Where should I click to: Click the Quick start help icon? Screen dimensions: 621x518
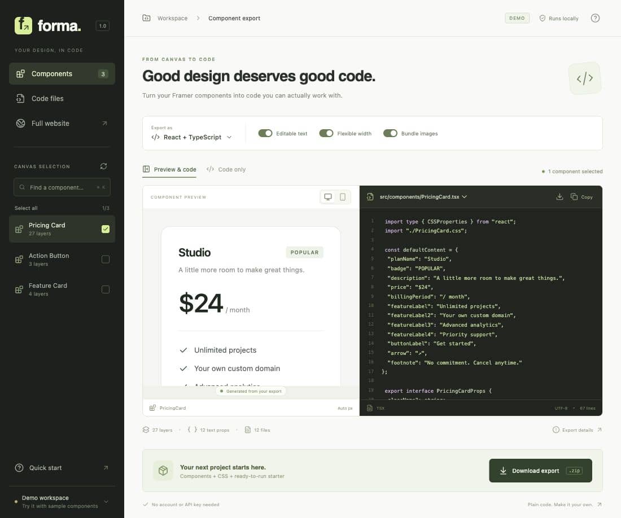click(x=19, y=468)
